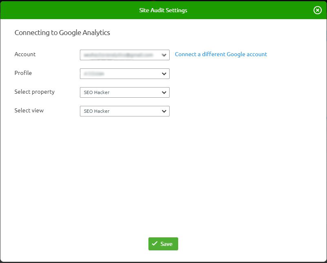
Task: Click the Account field label
Action: (25, 54)
